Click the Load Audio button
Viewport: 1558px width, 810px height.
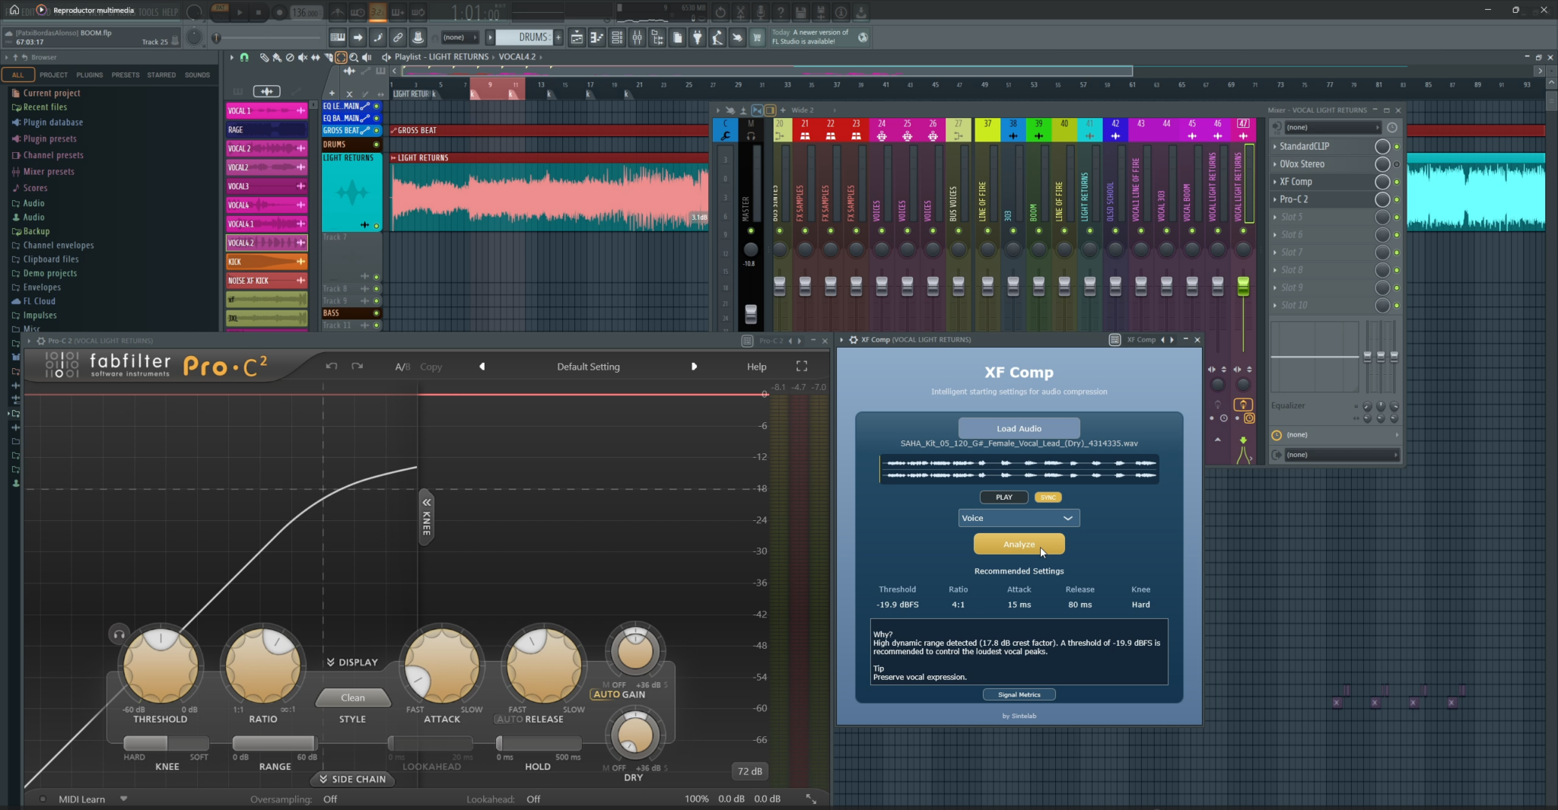[1019, 428]
